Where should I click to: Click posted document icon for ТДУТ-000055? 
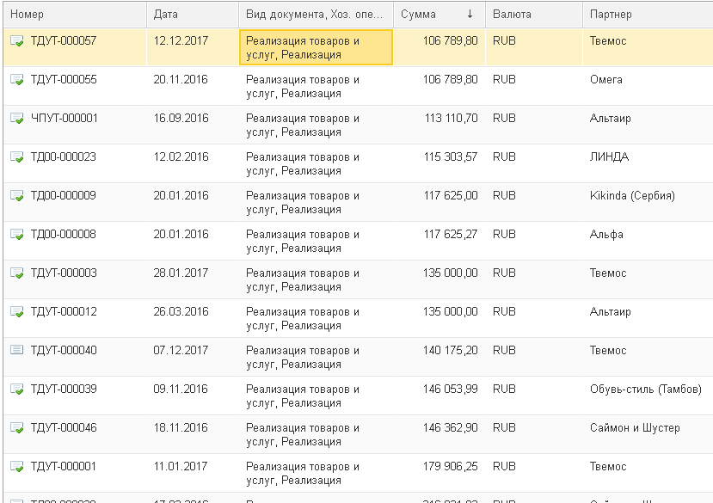[16, 80]
